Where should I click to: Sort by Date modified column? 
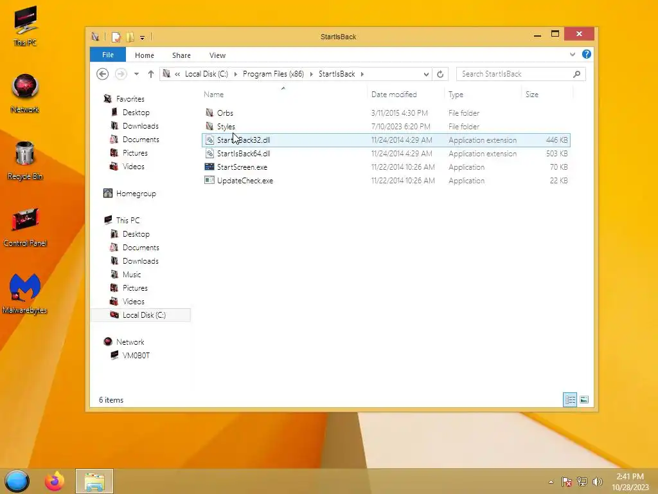(x=405, y=95)
